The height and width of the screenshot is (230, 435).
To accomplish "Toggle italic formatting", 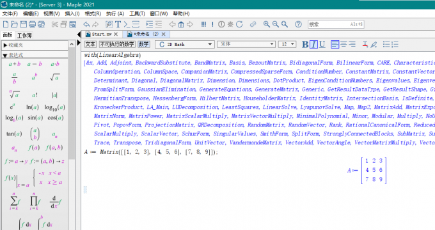I will 313,44.
